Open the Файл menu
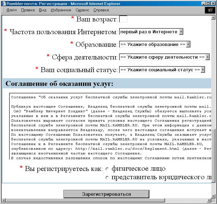Screen dimensions: 217x204 (12, 10)
